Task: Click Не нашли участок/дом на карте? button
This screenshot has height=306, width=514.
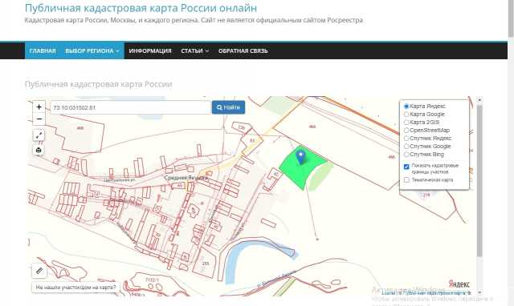Action: (x=75, y=288)
